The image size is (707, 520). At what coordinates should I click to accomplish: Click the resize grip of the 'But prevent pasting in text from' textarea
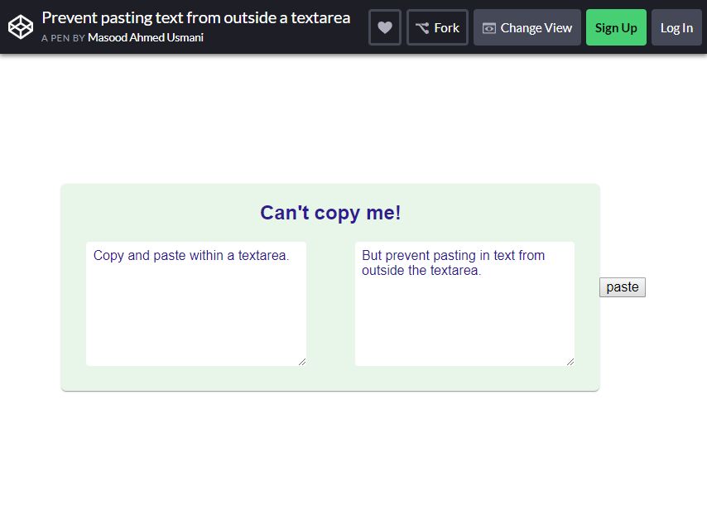570,362
